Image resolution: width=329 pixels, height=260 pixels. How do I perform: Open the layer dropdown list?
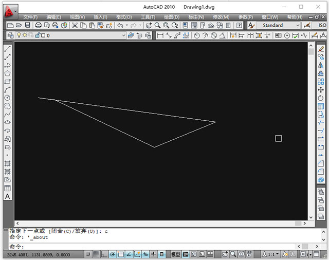point(123,35)
